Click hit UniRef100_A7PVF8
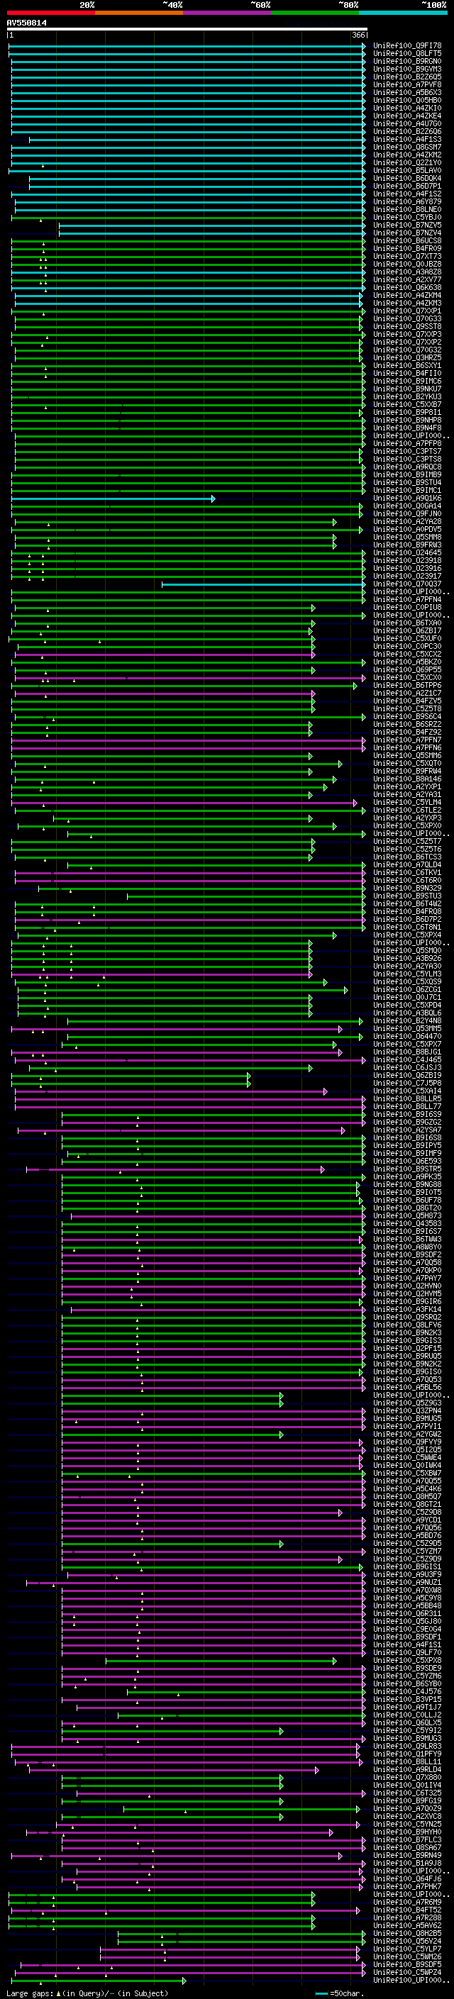The image size is (454, 1999). (407, 84)
